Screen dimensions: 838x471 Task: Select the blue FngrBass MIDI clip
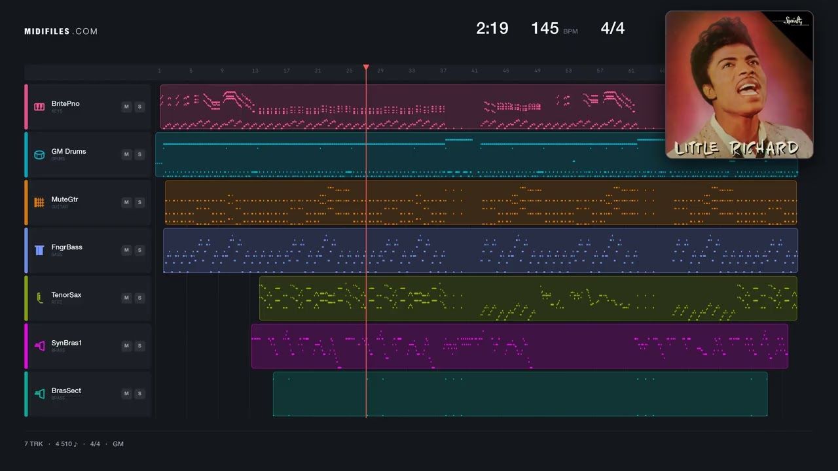click(481, 250)
